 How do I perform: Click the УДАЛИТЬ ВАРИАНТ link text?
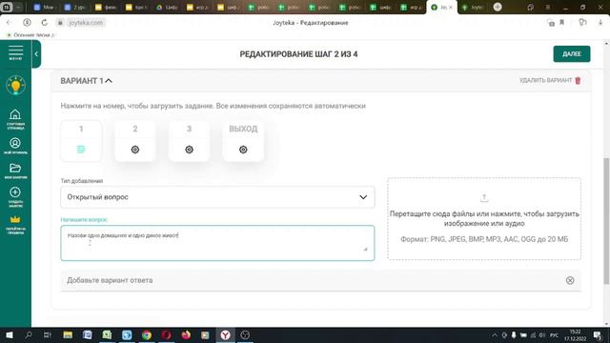545,80
